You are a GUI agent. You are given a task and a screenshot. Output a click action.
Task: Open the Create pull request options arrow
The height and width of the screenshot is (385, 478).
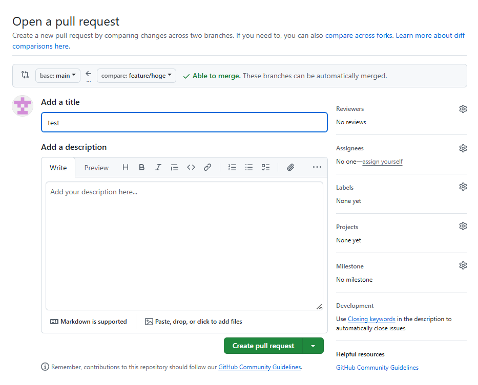click(x=313, y=346)
